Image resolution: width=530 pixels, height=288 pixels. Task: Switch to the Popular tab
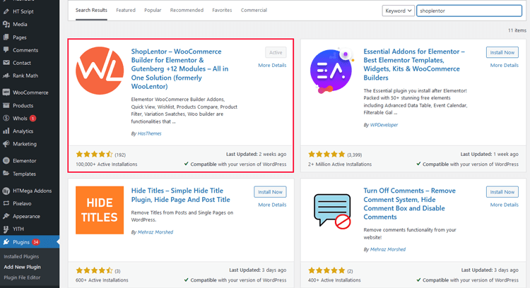click(x=153, y=11)
